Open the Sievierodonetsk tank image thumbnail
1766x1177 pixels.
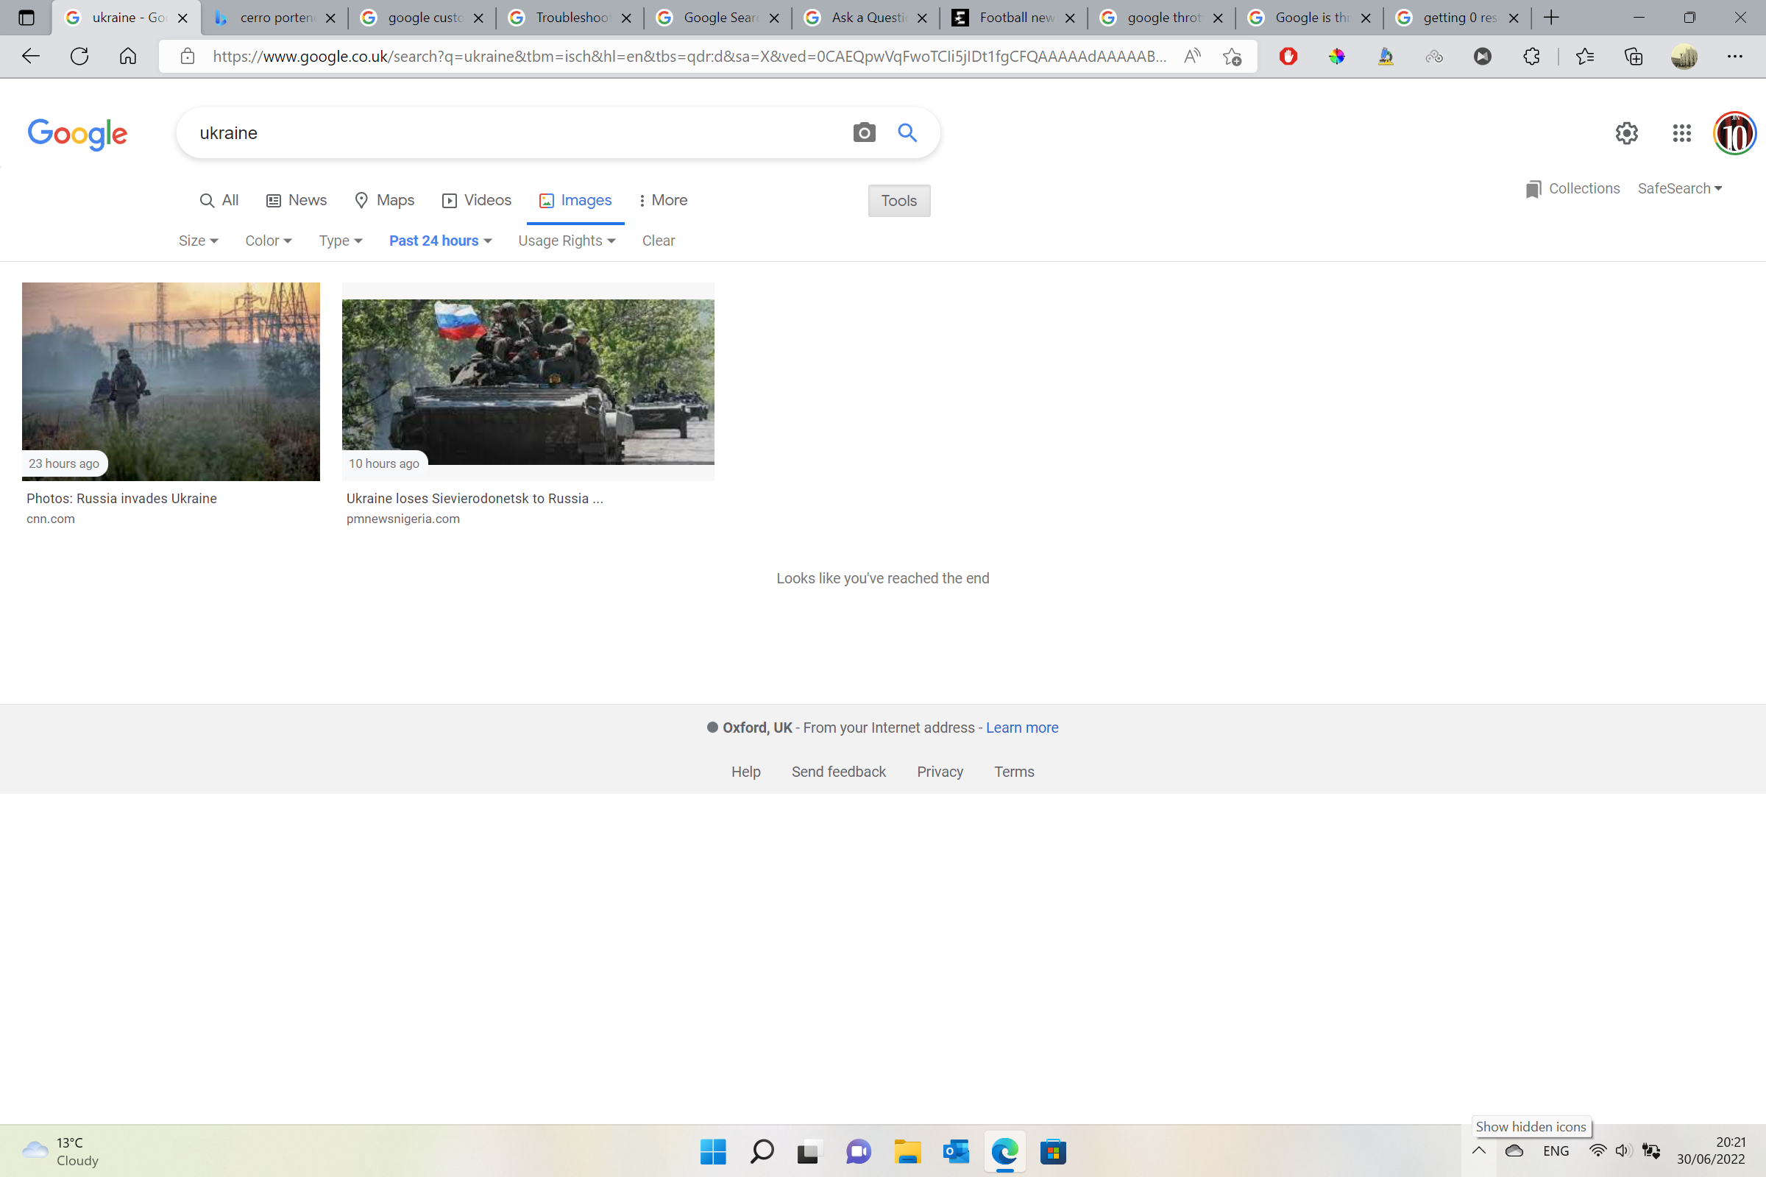tap(528, 381)
